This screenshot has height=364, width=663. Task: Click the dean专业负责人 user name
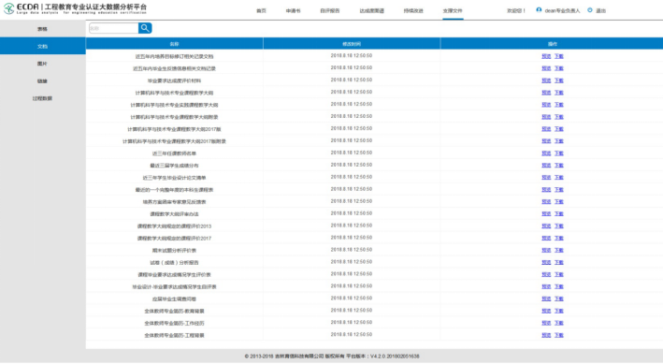click(562, 10)
